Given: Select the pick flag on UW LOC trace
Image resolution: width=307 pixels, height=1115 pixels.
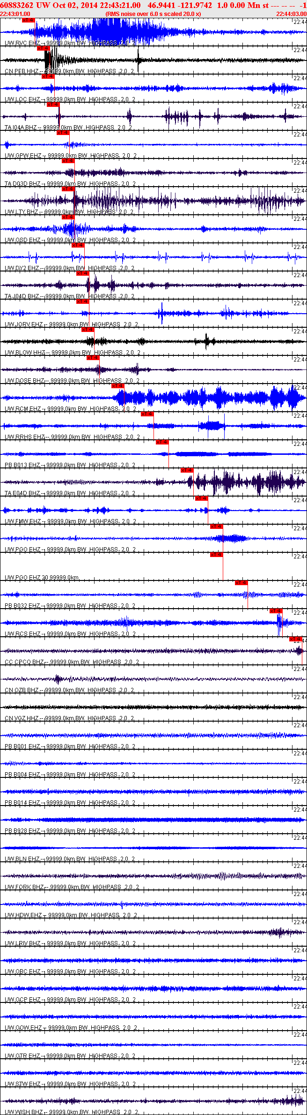Looking at the screenshot, I should (48, 76).
